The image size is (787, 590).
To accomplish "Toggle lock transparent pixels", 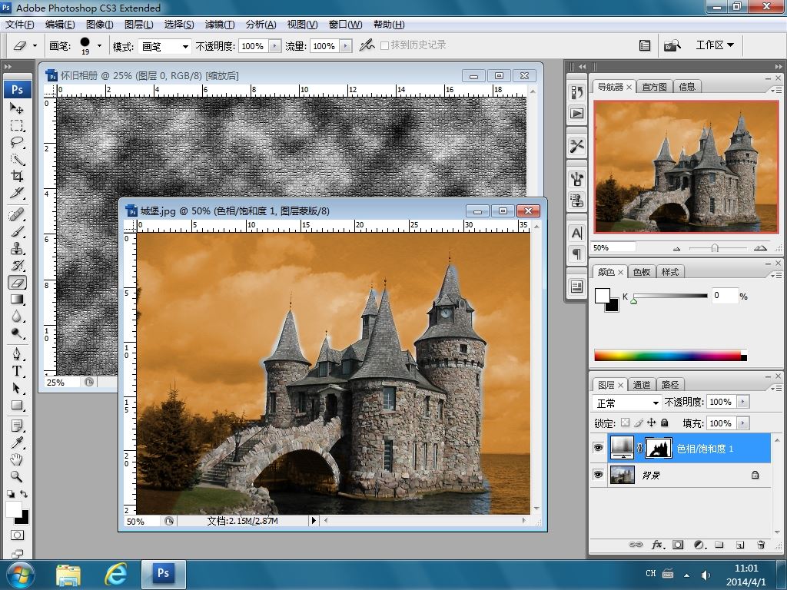I will (625, 423).
